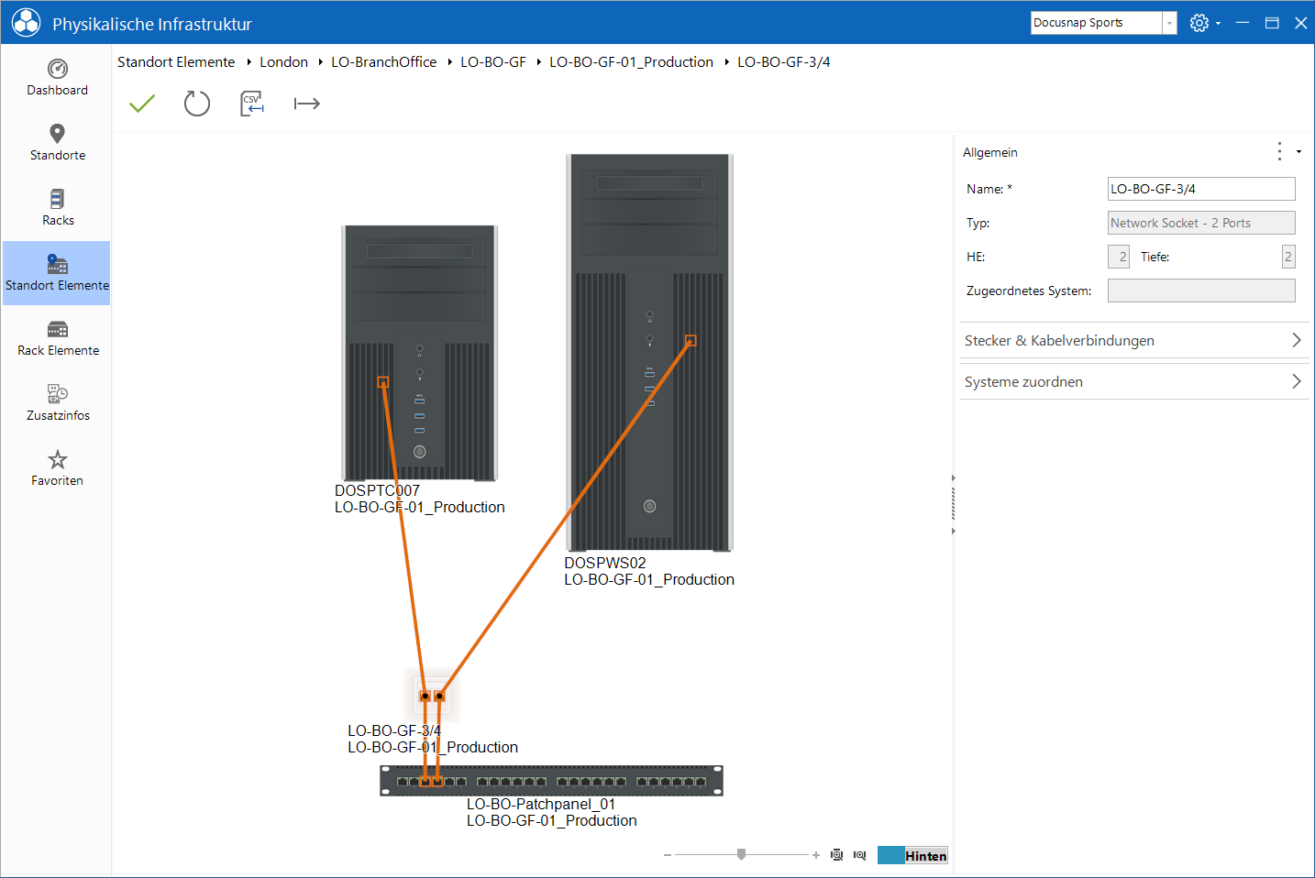Screen dimensions: 1315x878
Task: Click the arrow connection tool icon
Action: pos(307,104)
